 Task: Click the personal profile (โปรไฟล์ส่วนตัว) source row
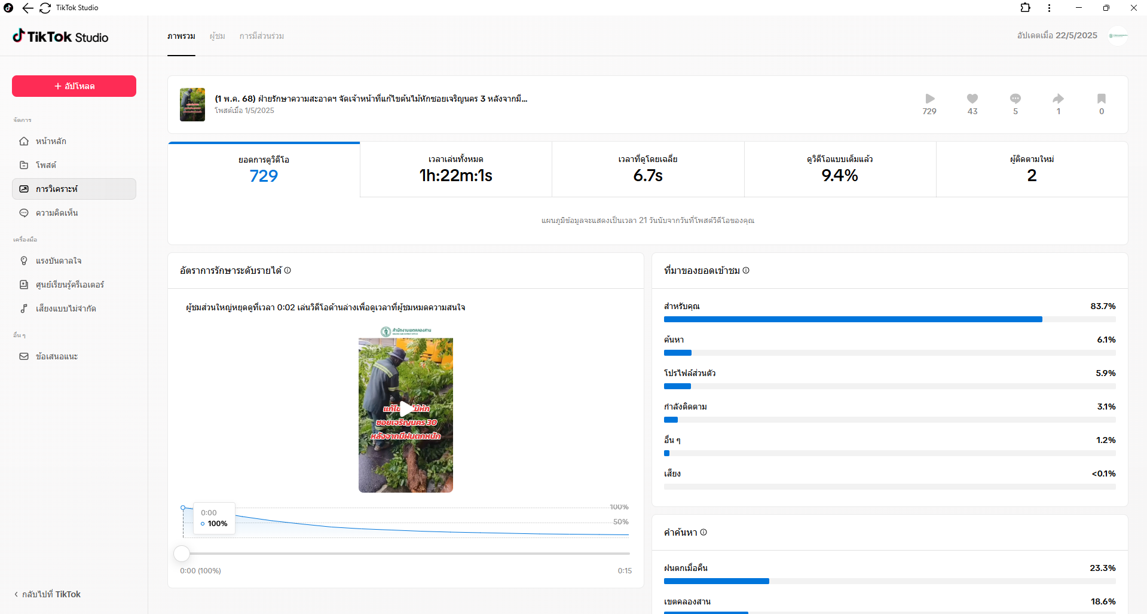(x=890, y=380)
